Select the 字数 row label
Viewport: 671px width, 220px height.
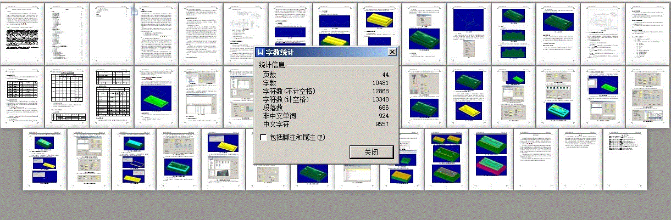[x=269, y=83]
